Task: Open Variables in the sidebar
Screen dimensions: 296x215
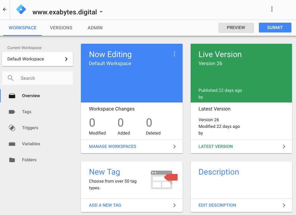Action: coord(31,144)
